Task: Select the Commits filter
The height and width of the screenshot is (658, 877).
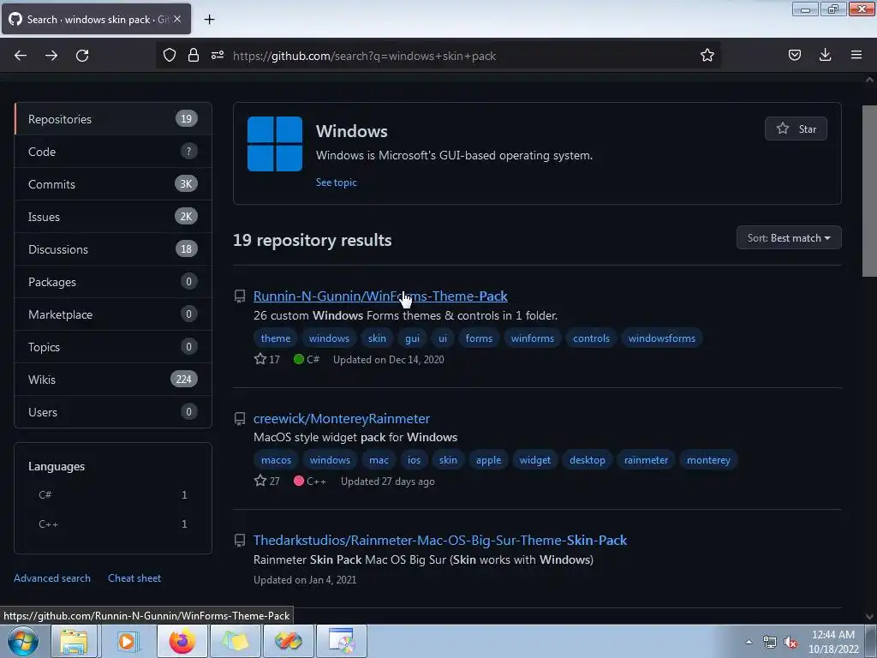Action: [113, 183]
